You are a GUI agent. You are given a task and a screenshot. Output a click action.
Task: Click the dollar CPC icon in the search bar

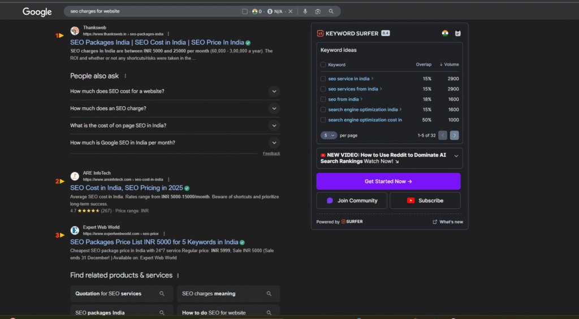(x=270, y=11)
